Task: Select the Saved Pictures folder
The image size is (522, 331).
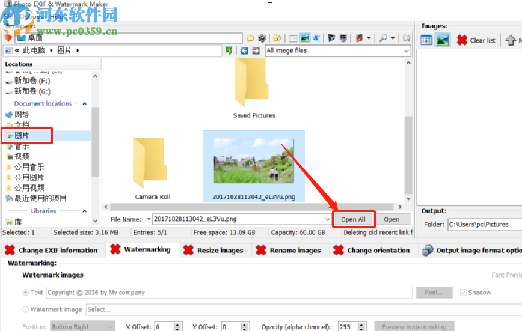Action: click(254, 89)
